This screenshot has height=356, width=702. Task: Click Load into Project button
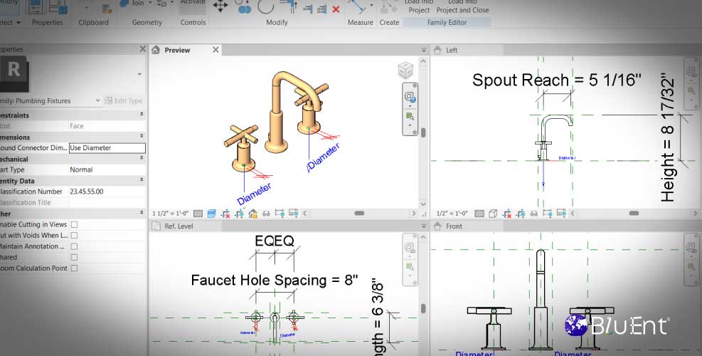coord(419,6)
